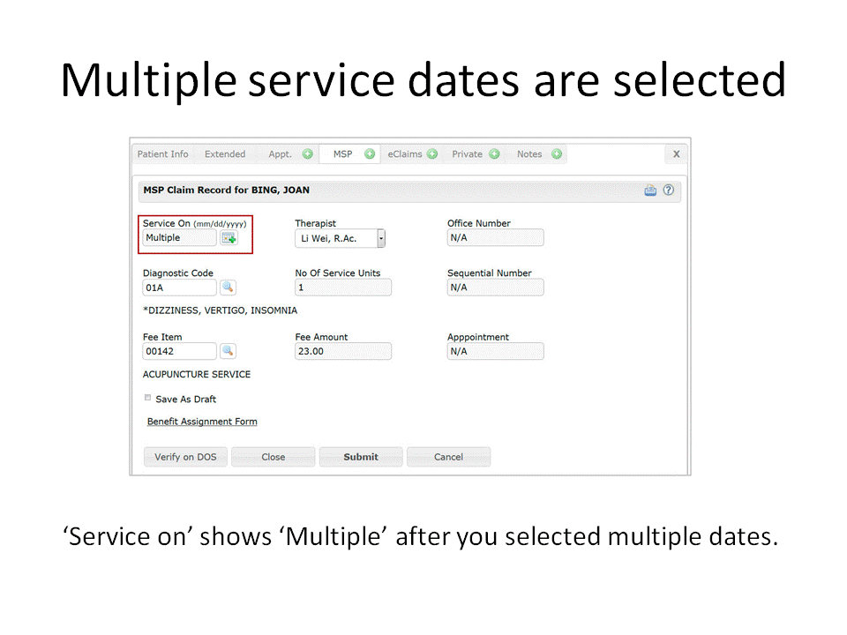Screen dimensions: 847x635
Task: Open the Fee Item search magnifier
Action: tap(228, 351)
